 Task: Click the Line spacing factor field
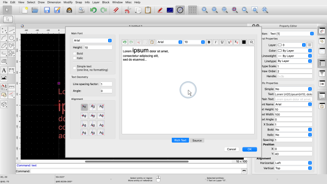pos(106,84)
